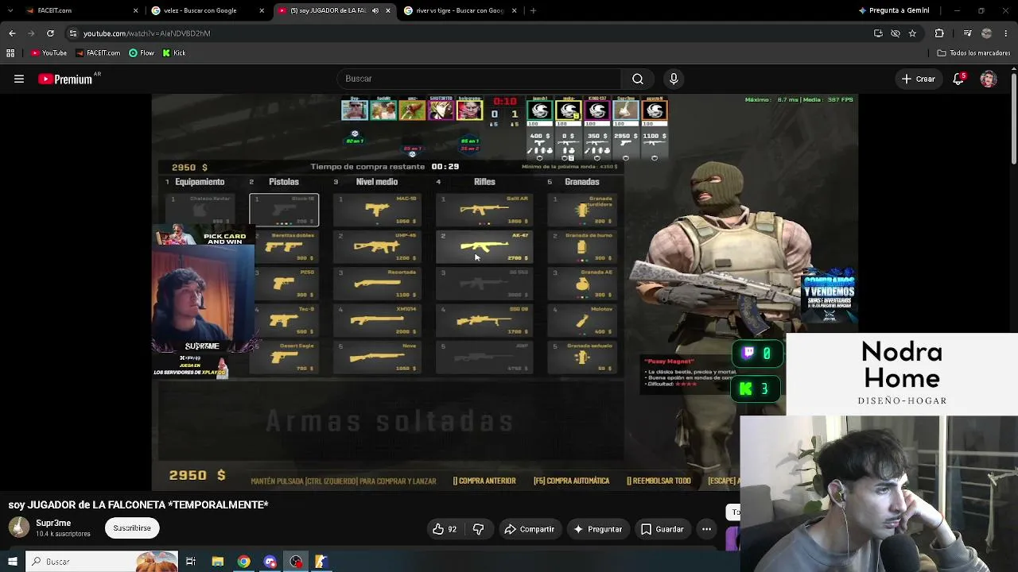
Task: Click the Compartir share button
Action: coord(529,529)
